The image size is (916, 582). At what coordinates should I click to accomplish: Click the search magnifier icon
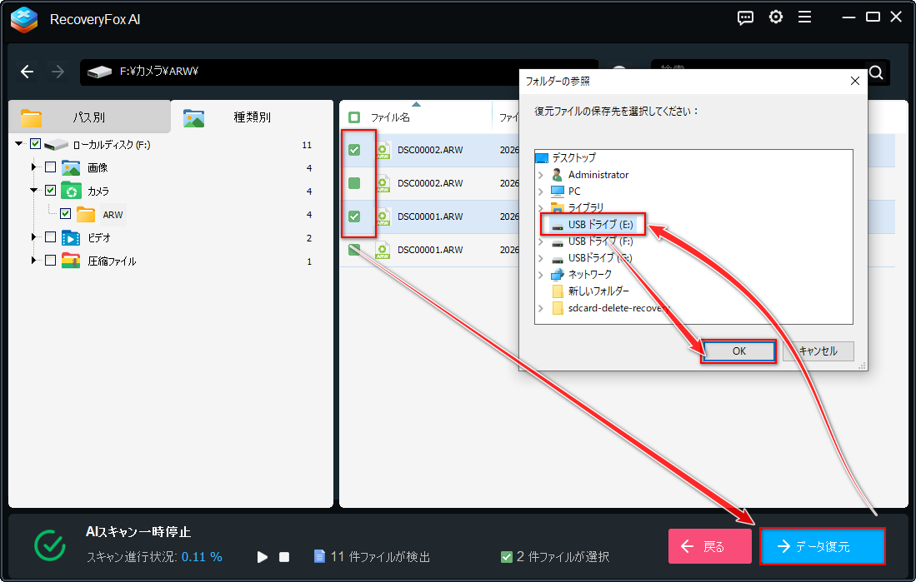point(875,72)
